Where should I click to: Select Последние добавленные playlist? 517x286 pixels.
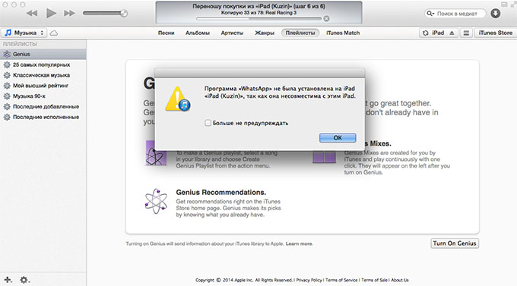coord(43,107)
